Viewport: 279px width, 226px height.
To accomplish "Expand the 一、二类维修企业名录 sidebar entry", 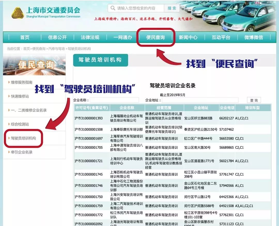I will tap(29, 110).
